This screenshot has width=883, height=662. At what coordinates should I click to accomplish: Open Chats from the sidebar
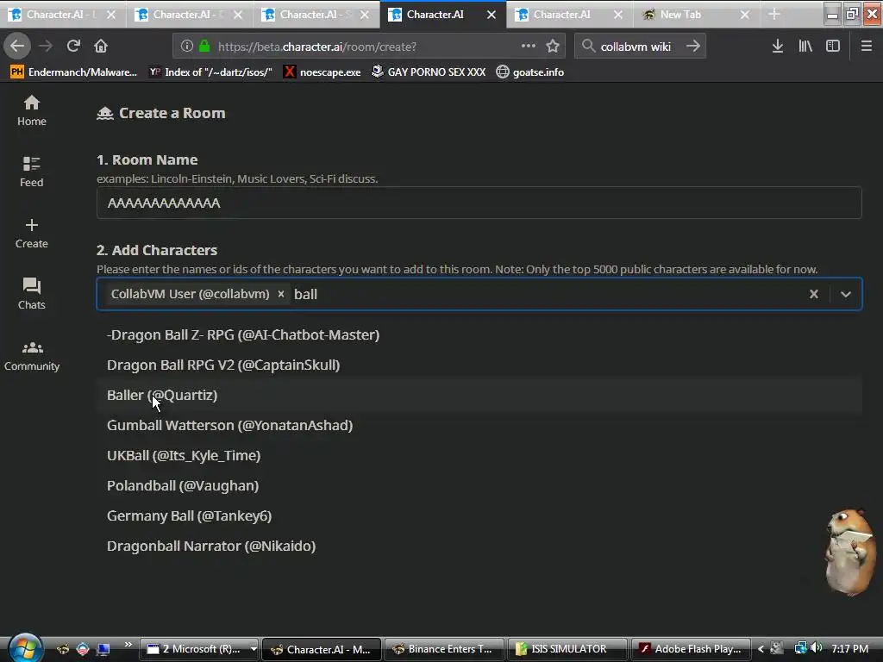click(x=32, y=295)
